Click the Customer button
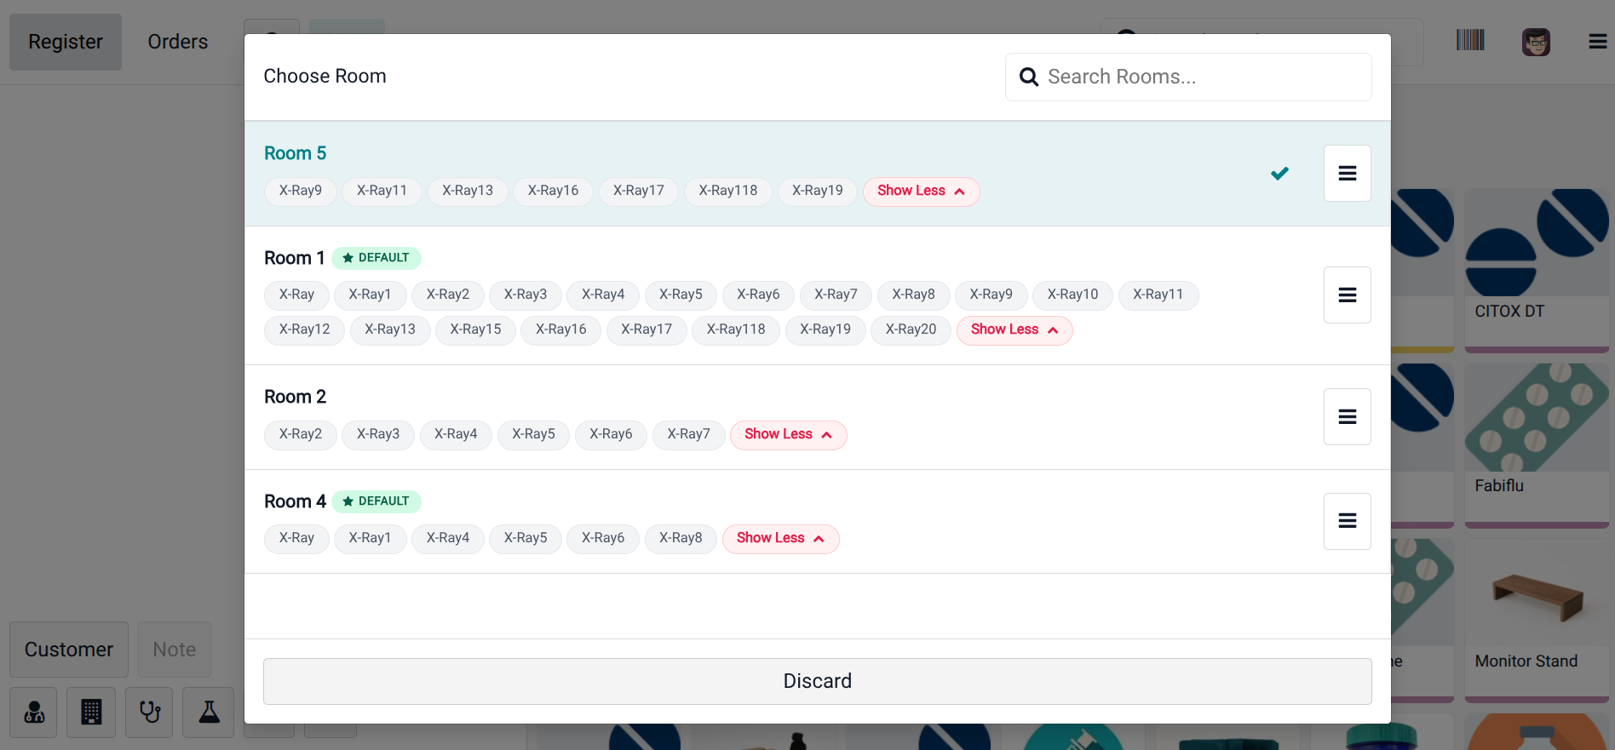This screenshot has height=750, width=1615. coord(69,650)
